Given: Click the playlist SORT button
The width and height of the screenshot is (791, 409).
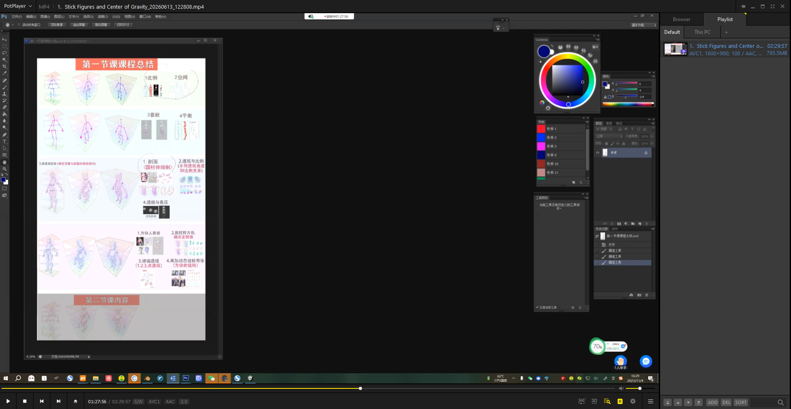Looking at the screenshot, I should point(741,402).
